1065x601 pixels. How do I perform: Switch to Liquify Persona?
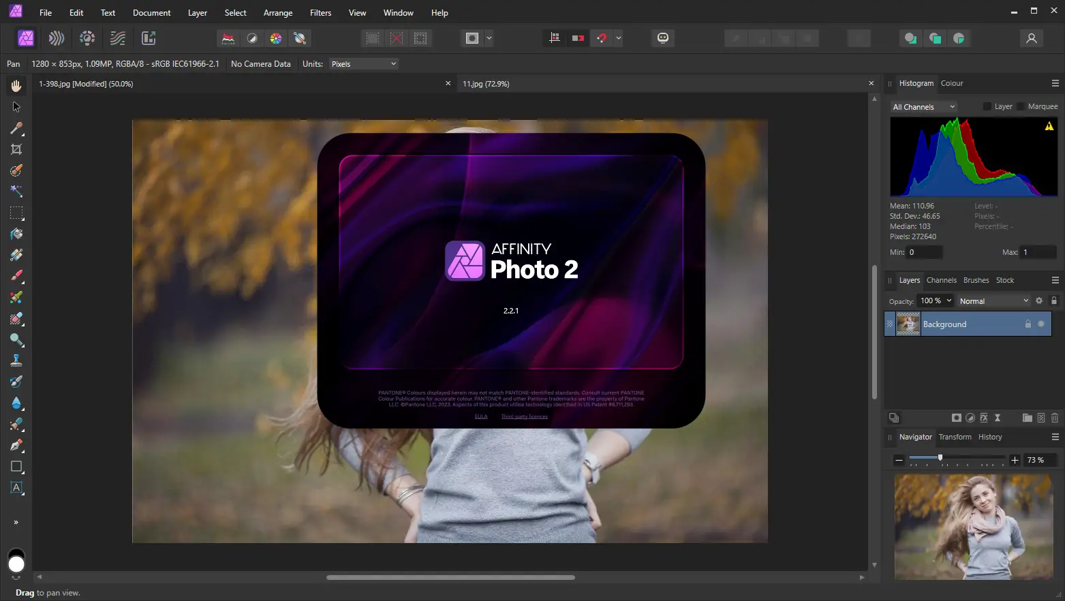57,38
